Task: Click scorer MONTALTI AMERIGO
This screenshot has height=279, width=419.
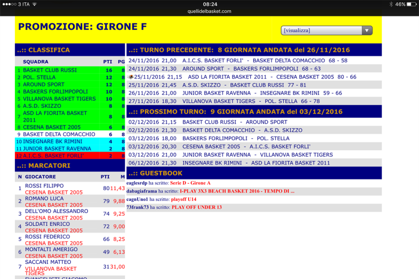Action: (x=51, y=249)
